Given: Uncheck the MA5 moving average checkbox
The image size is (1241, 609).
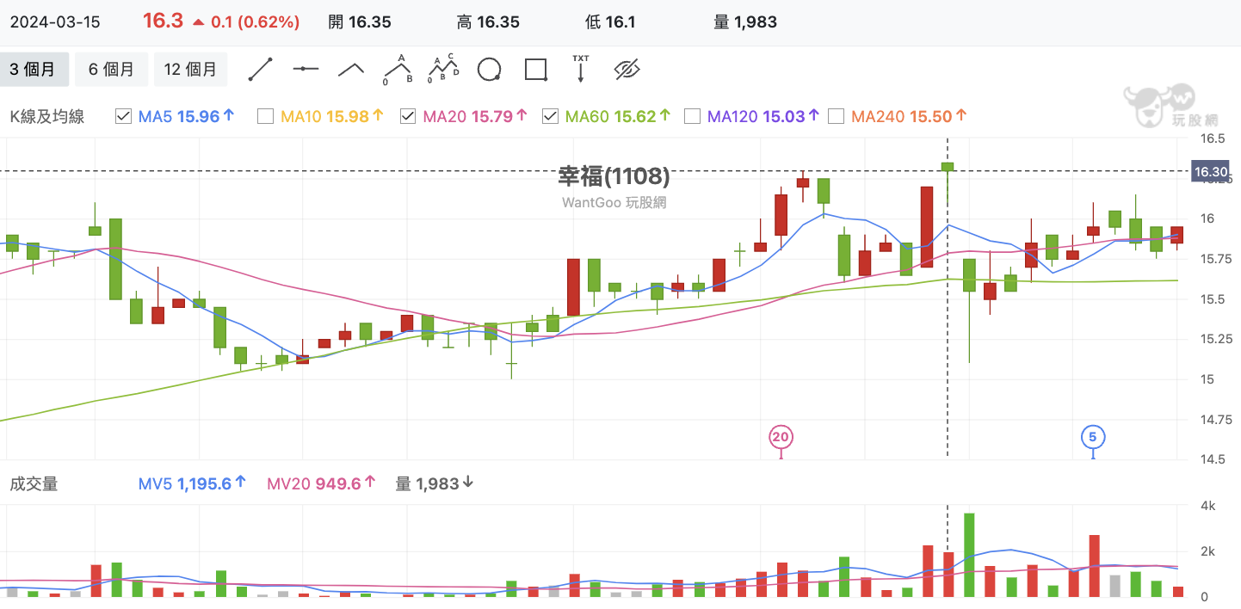Looking at the screenshot, I should coord(123,116).
